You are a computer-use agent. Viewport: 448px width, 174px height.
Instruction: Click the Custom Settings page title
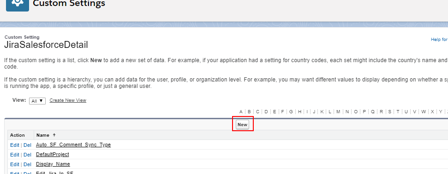[x=69, y=3]
